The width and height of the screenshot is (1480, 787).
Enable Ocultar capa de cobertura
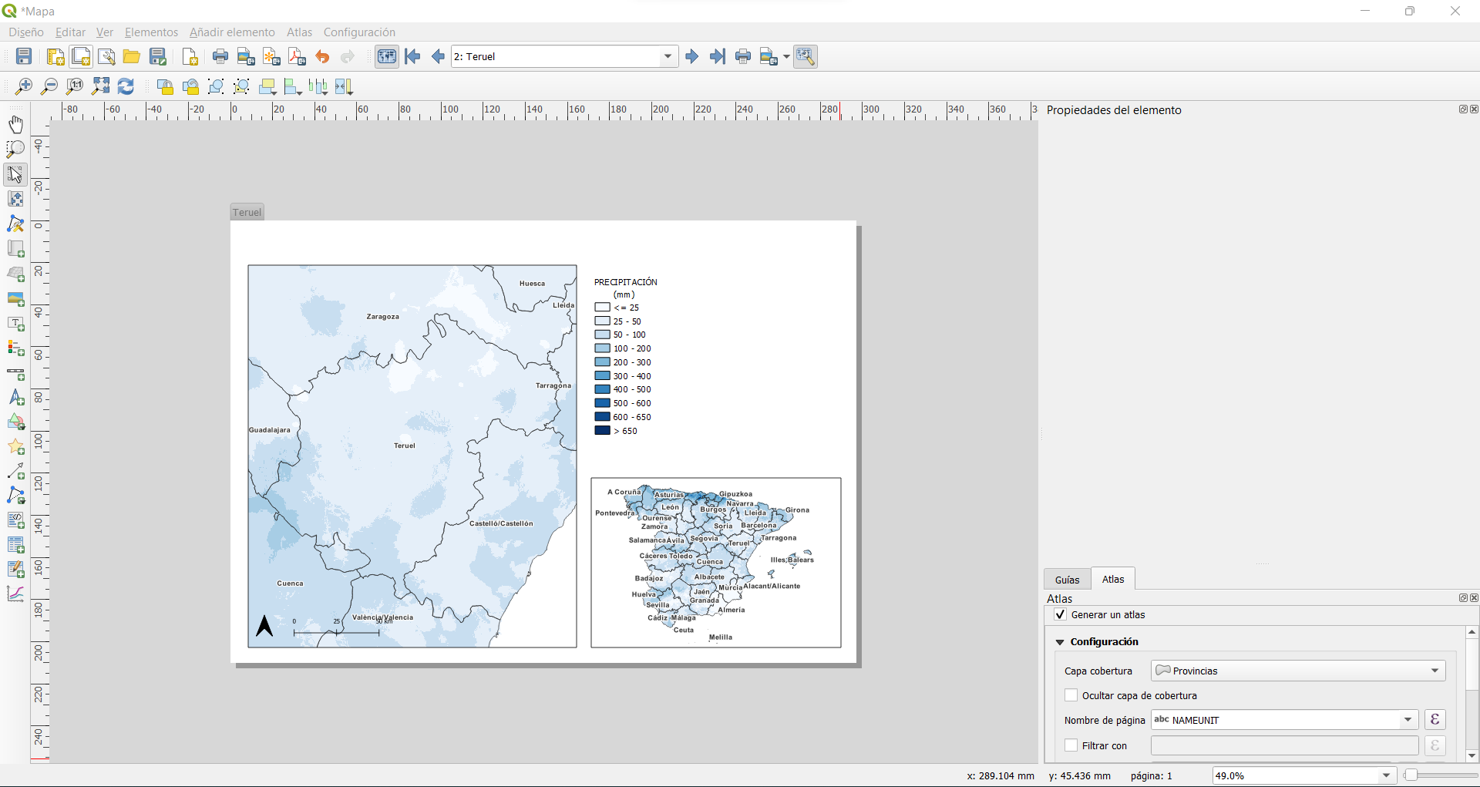click(1071, 695)
